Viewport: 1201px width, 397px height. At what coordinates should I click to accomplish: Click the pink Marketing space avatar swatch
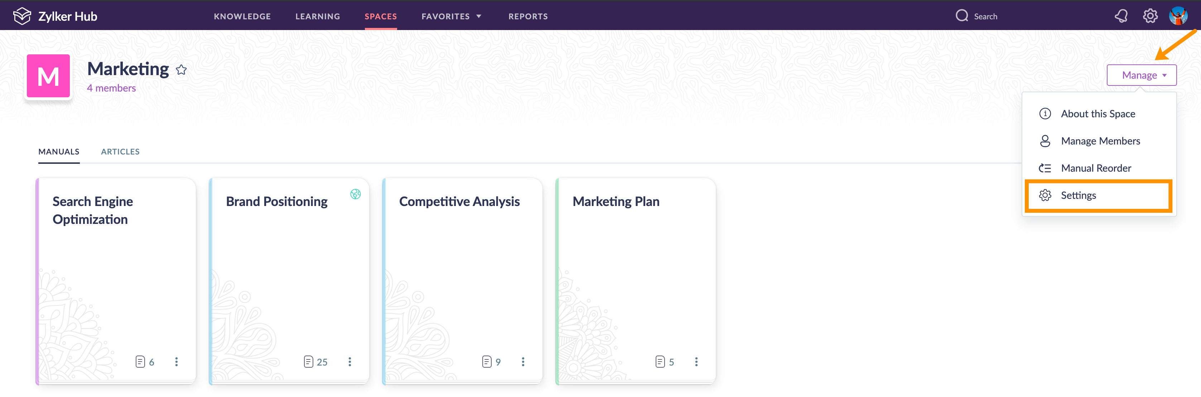pyautogui.click(x=48, y=75)
